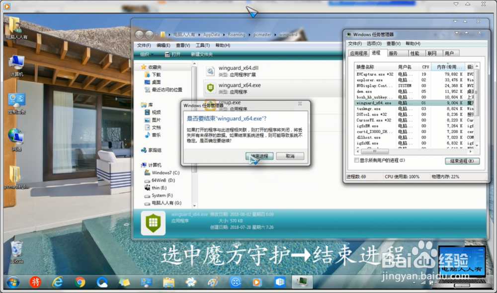
Task: Select taskmgr.exe row in process list
Action: click(415, 109)
